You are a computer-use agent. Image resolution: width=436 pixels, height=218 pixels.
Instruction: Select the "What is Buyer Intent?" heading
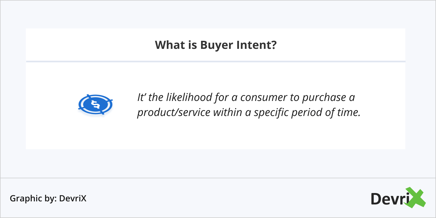[x=216, y=45]
